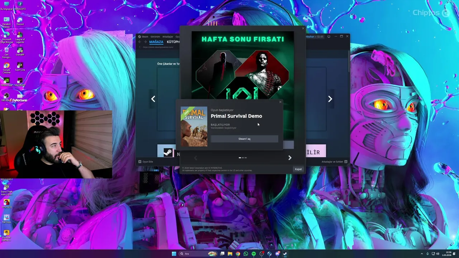Expand the system tray hidden icons chevron
459x258 pixels.
coord(422,254)
